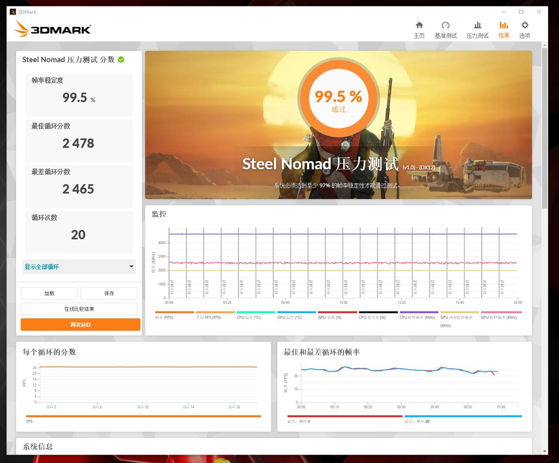Click the 帧率稳定度 99.5 % value card
The width and height of the screenshot is (559, 463).
tap(79, 95)
